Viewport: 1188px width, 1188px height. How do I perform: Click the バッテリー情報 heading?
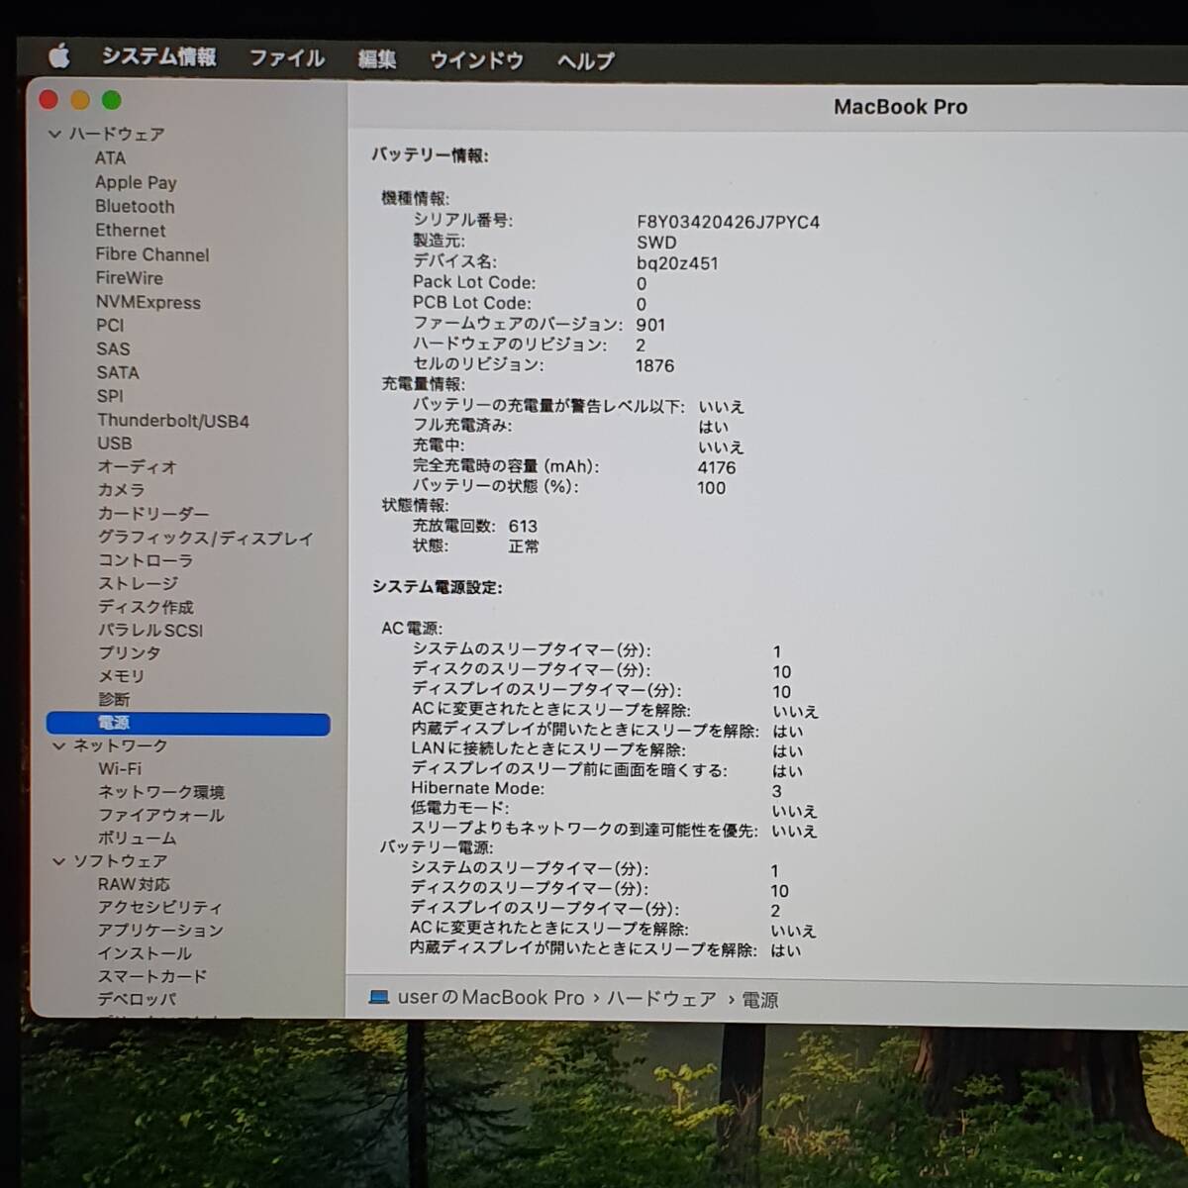tap(430, 155)
